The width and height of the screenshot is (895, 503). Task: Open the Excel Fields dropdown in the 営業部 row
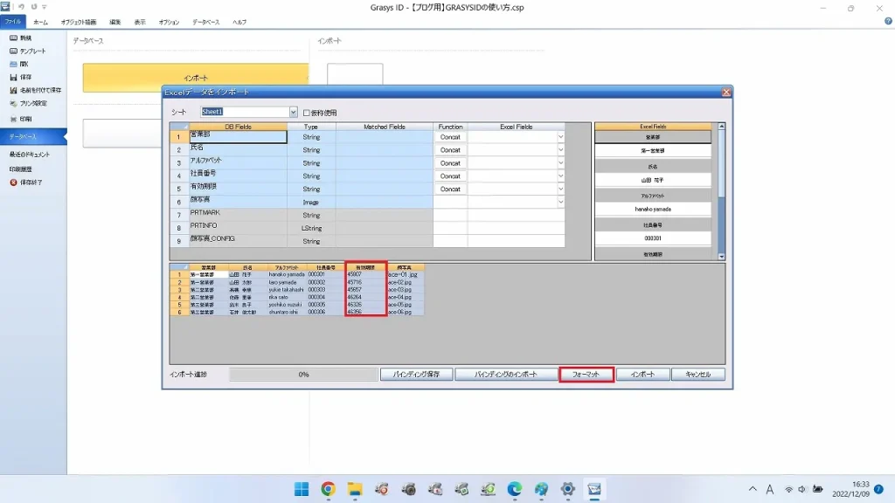tap(560, 137)
